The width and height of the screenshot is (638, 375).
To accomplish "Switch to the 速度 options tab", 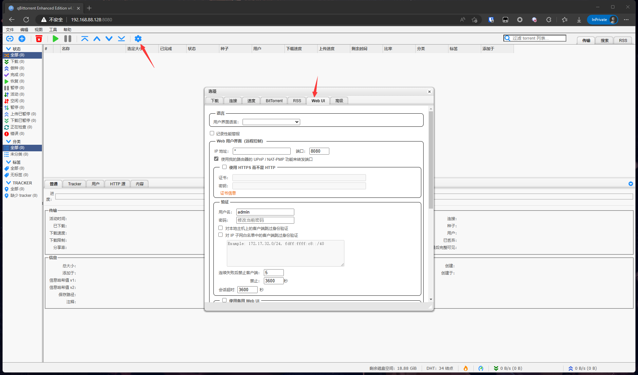I will [251, 101].
